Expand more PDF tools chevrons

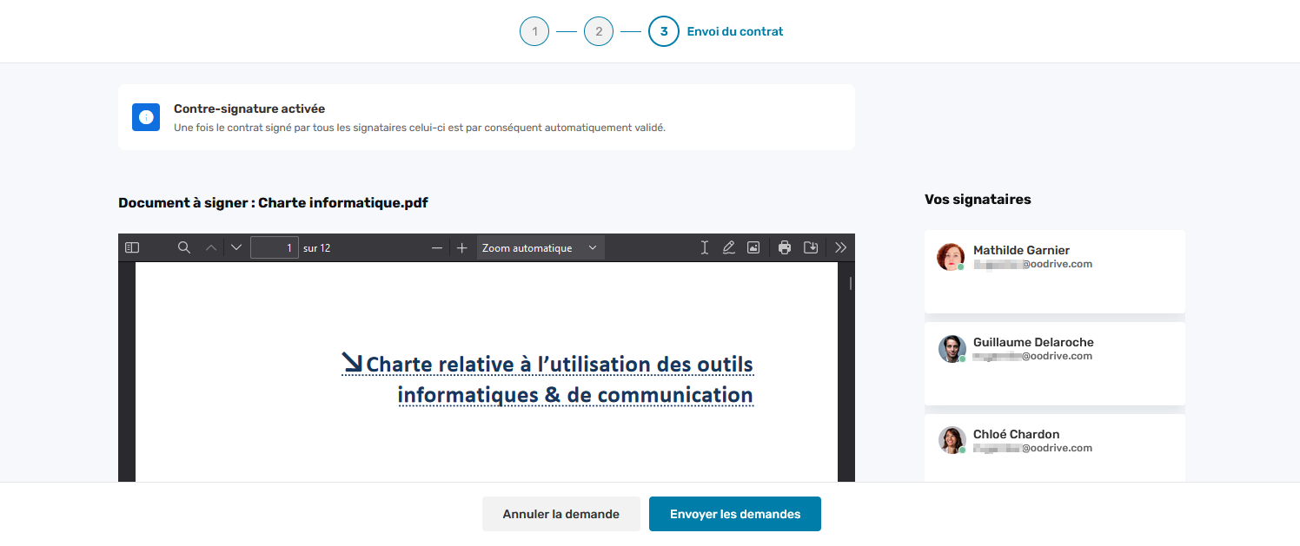(840, 247)
